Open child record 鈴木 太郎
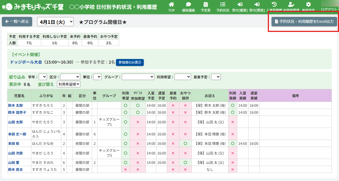Screen dimensions: 339x181 pos(15,105)
